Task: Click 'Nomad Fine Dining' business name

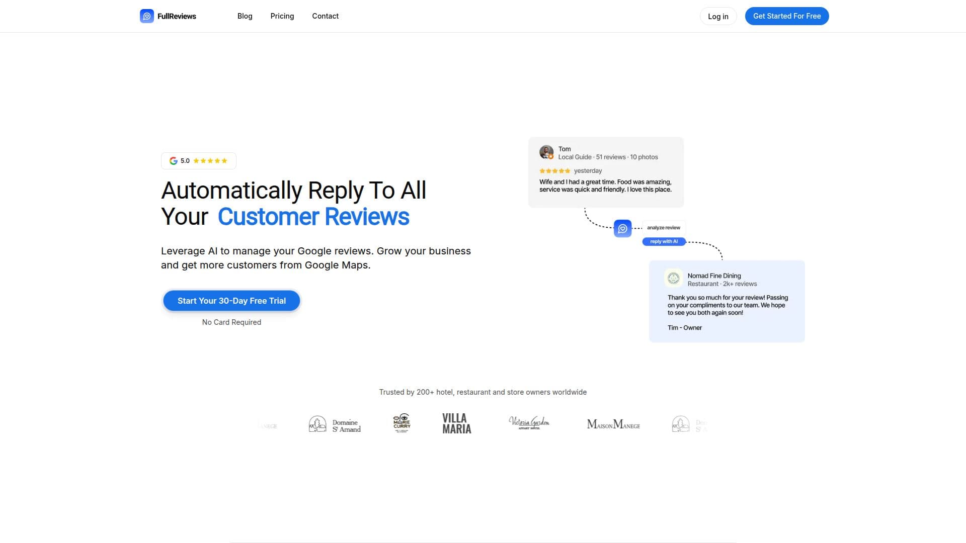Action: tap(714, 276)
